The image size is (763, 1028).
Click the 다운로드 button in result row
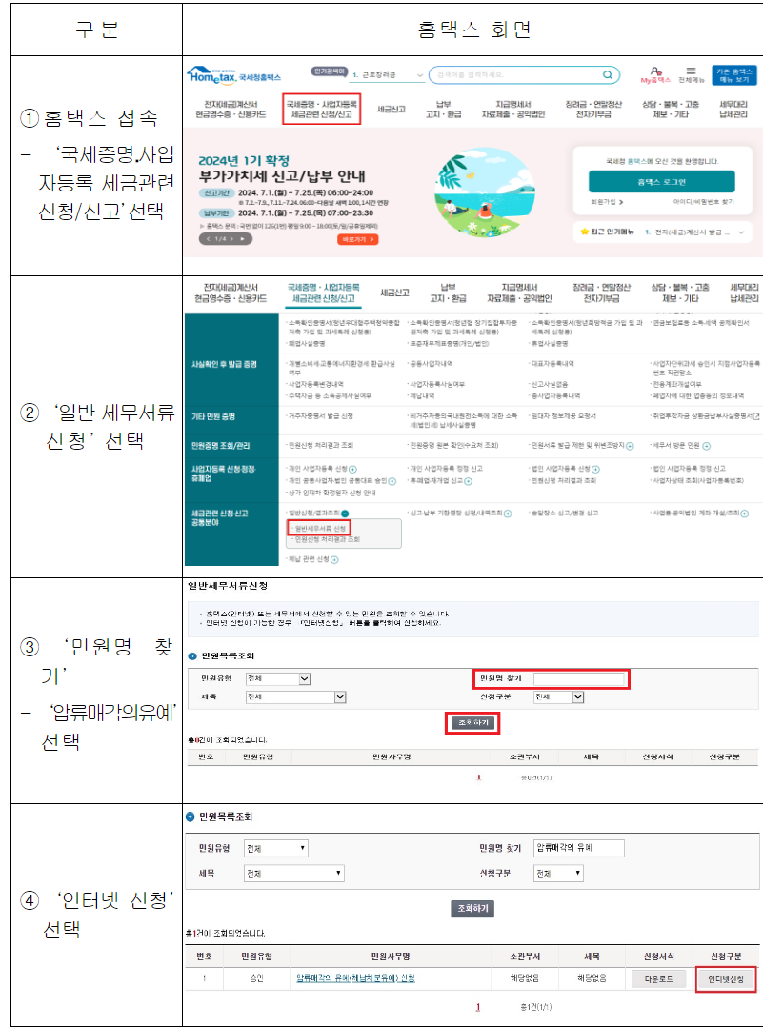[x=659, y=978]
